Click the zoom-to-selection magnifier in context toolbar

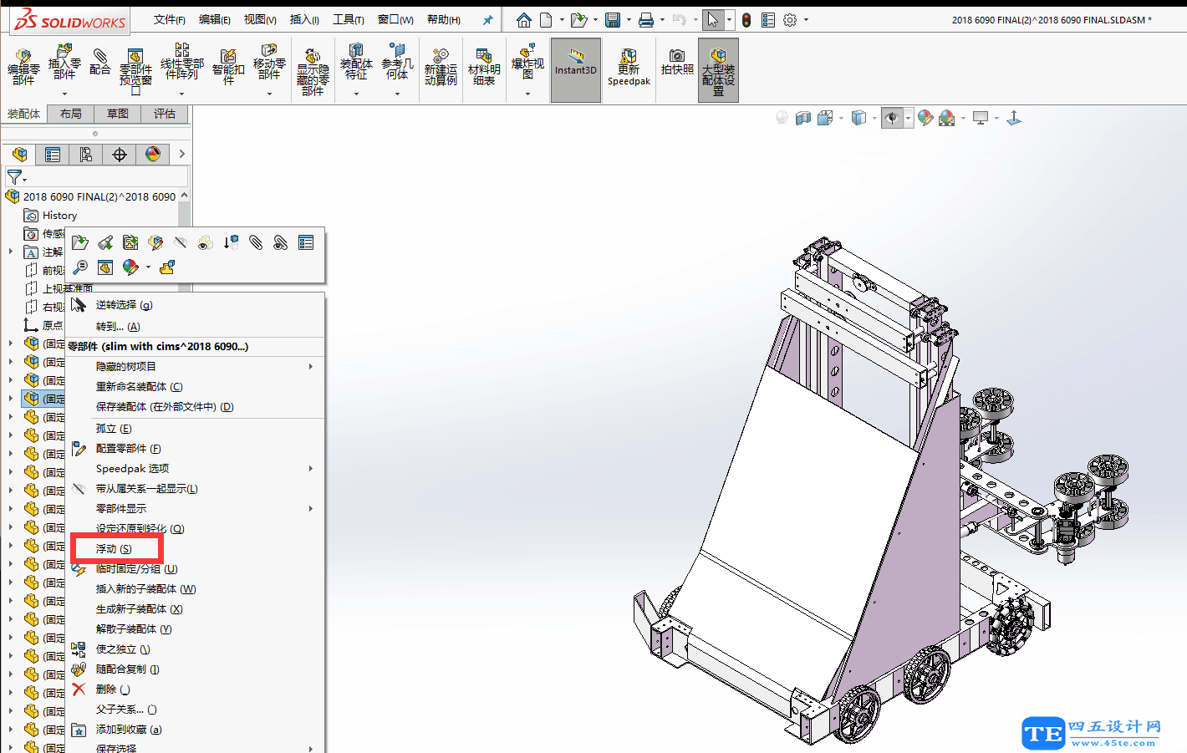coord(80,267)
